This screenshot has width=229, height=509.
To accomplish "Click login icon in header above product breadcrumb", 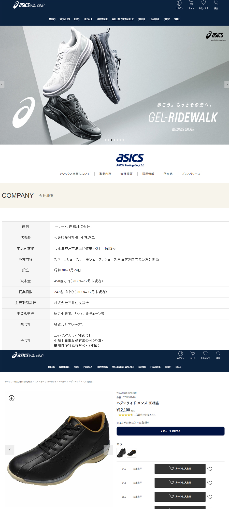I will 181,355.
